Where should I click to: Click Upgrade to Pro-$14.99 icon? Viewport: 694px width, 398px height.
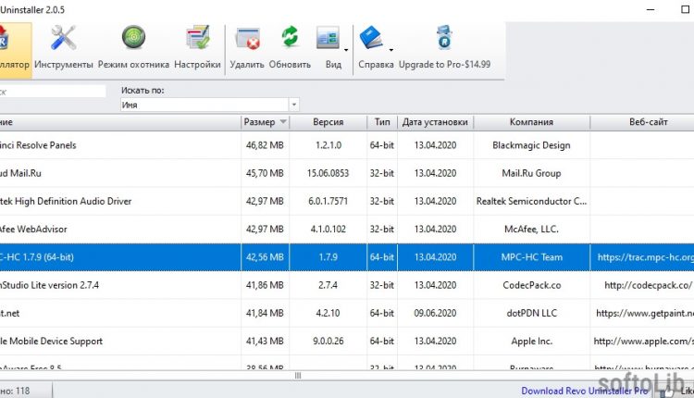(444, 37)
